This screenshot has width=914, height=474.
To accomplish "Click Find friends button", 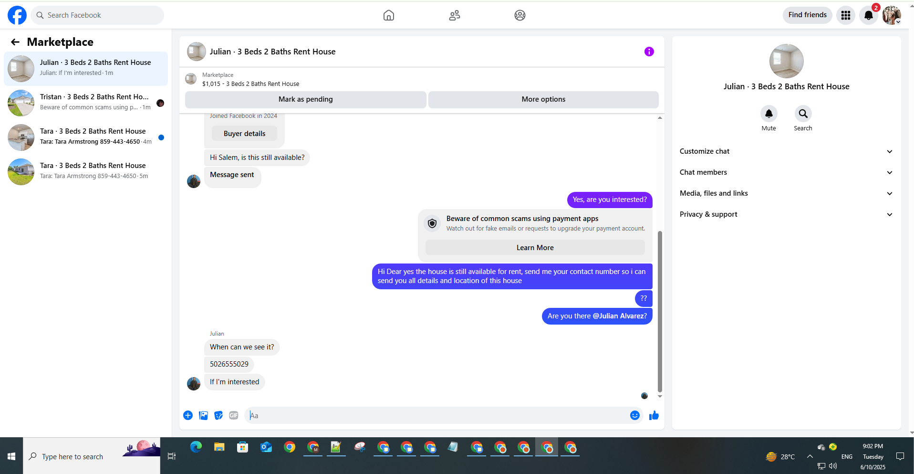I will (808, 15).
